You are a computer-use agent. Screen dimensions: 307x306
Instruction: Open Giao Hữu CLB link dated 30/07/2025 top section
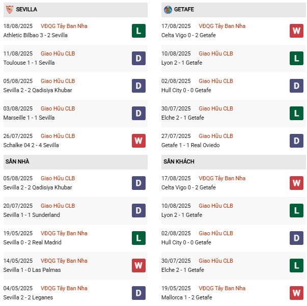tap(216, 108)
